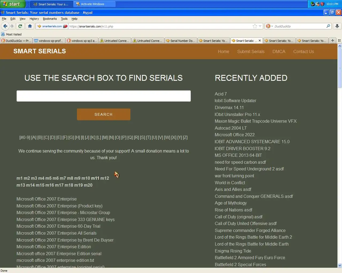This screenshot has height=273, width=342.
Task: Open the Edit menu
Action: click(x=13, y=19)
